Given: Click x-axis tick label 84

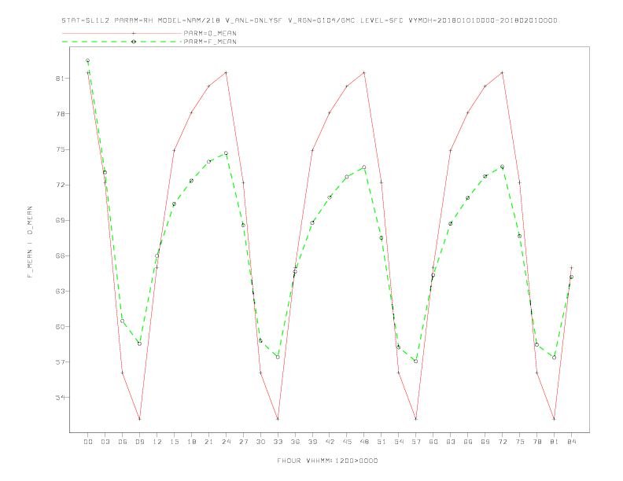Looking at the screenshot, I should 571,442.
